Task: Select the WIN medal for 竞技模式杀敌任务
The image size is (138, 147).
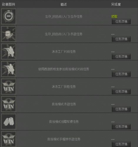Action: (9, 104)
